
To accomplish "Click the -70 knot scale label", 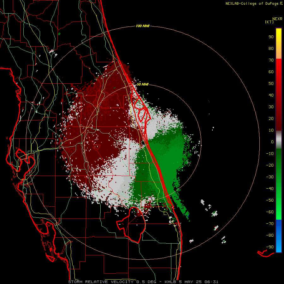I will (x=270, y=224).
